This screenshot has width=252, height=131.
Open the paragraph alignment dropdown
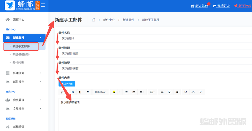142,92
